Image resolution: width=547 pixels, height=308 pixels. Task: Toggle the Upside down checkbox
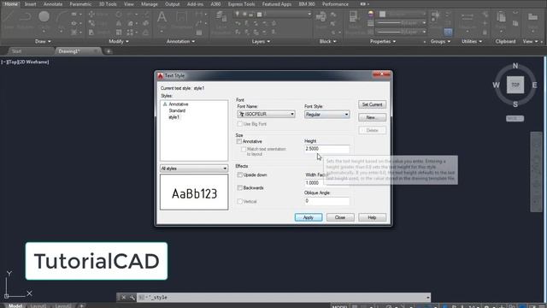[x=239, y=175]
